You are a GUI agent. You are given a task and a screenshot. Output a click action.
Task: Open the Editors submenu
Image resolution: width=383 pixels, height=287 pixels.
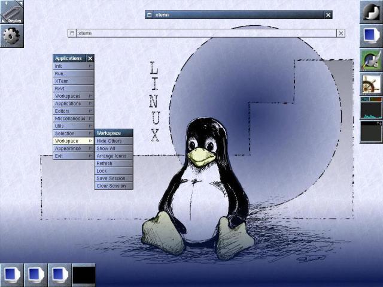click(x=73, y=111)
